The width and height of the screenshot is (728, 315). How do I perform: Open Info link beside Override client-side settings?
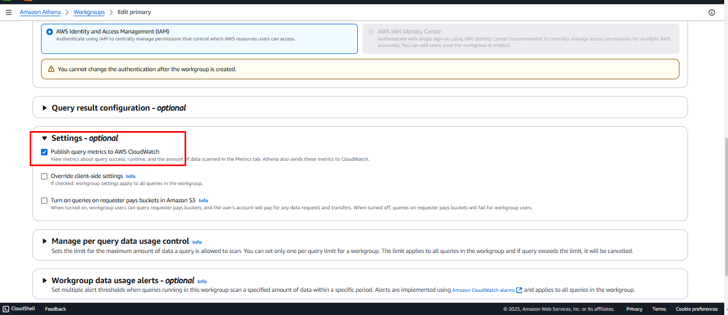pos(131,176)
